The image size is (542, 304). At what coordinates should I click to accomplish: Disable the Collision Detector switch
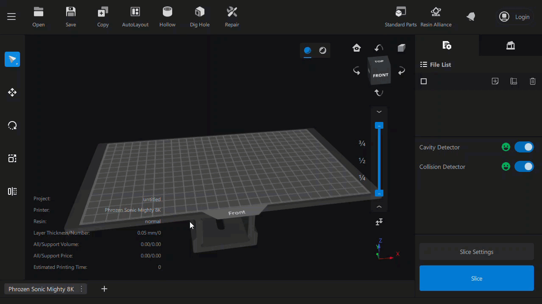coord(524,166)
